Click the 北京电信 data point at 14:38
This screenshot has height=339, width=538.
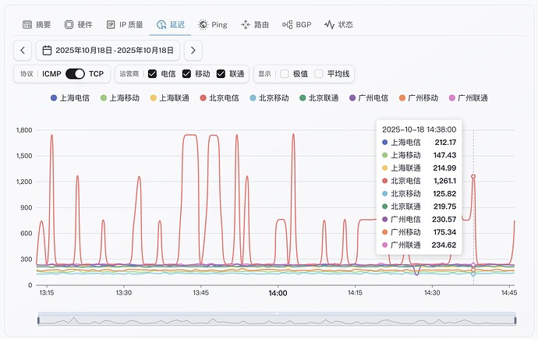click(x=473, y=177)
